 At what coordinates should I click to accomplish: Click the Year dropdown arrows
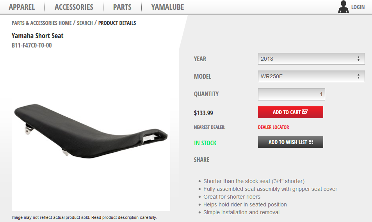[358, 59]
